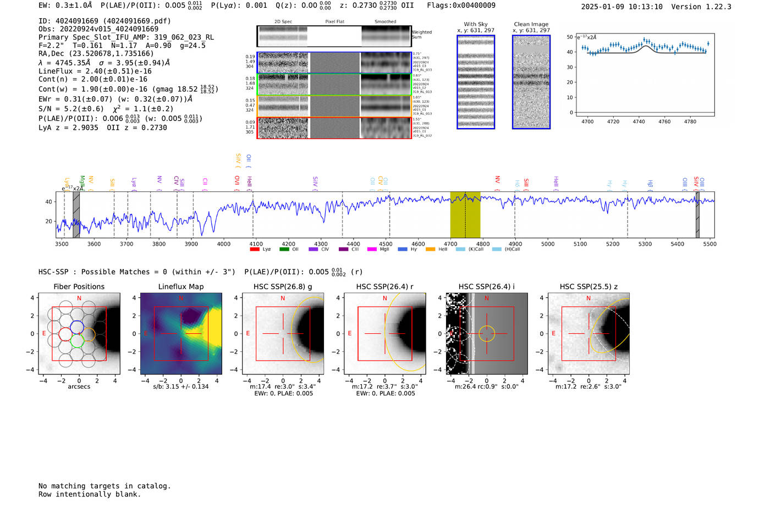
Task: Click the gray hatched region near 5460
Action: tap(697, 214)
